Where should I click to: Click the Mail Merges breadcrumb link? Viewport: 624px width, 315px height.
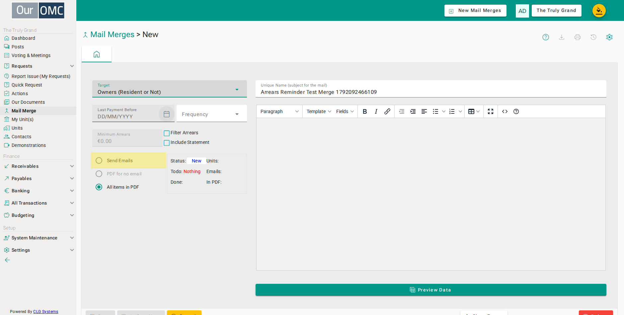112,34
